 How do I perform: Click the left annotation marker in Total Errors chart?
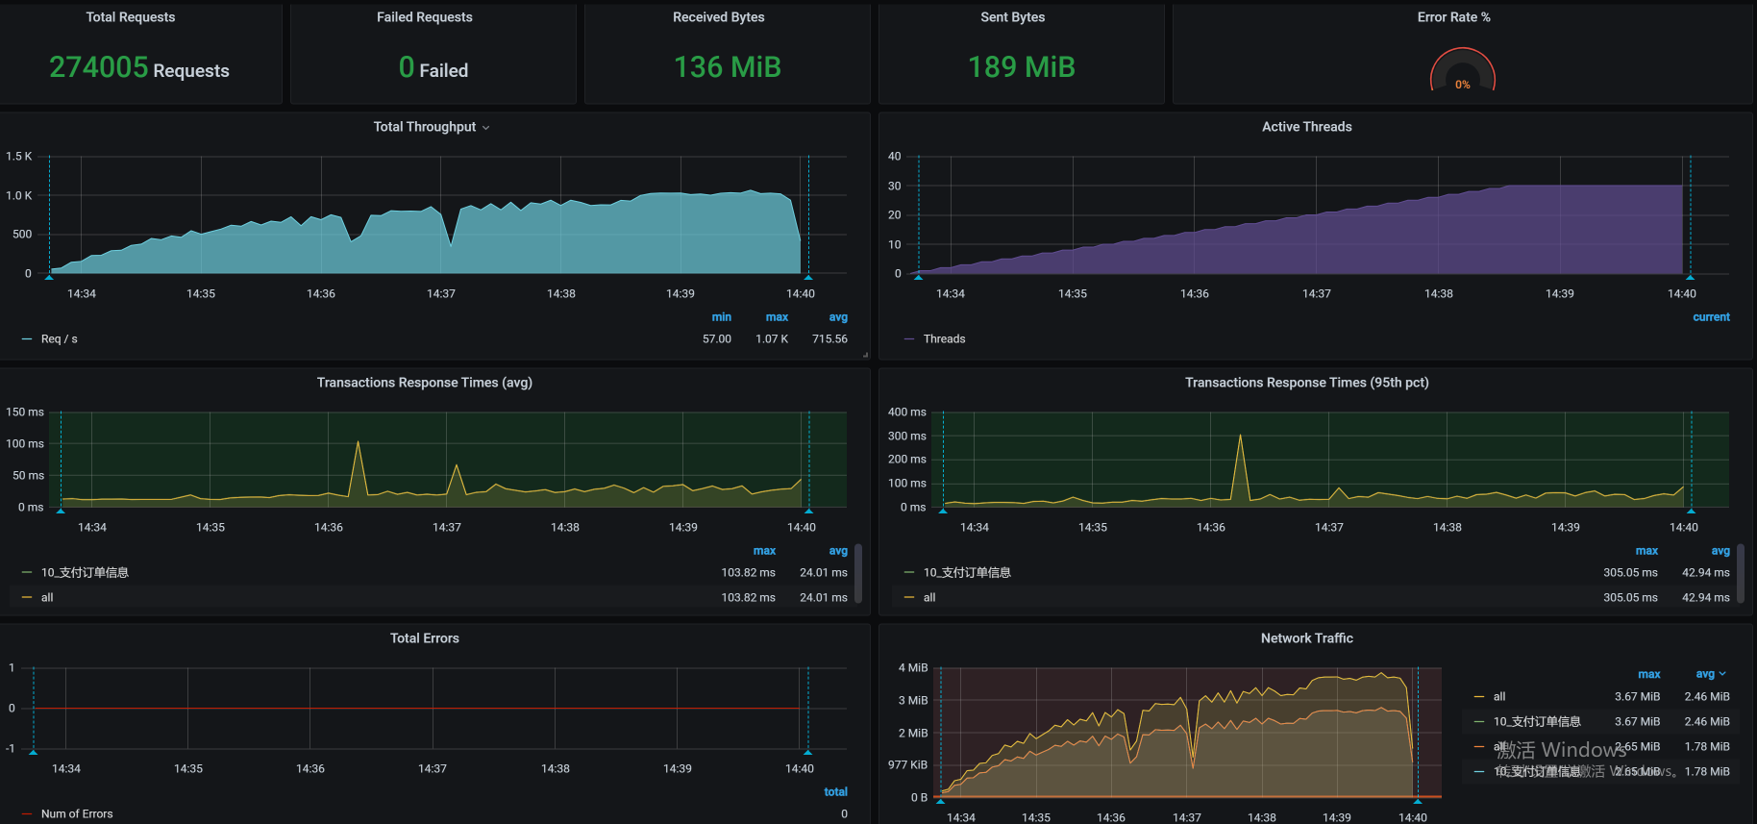coord(34,752)
